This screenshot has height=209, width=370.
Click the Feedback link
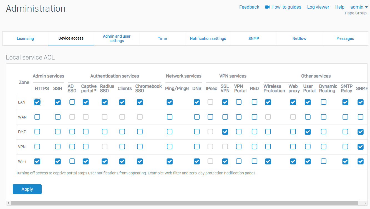click(249, 7)
